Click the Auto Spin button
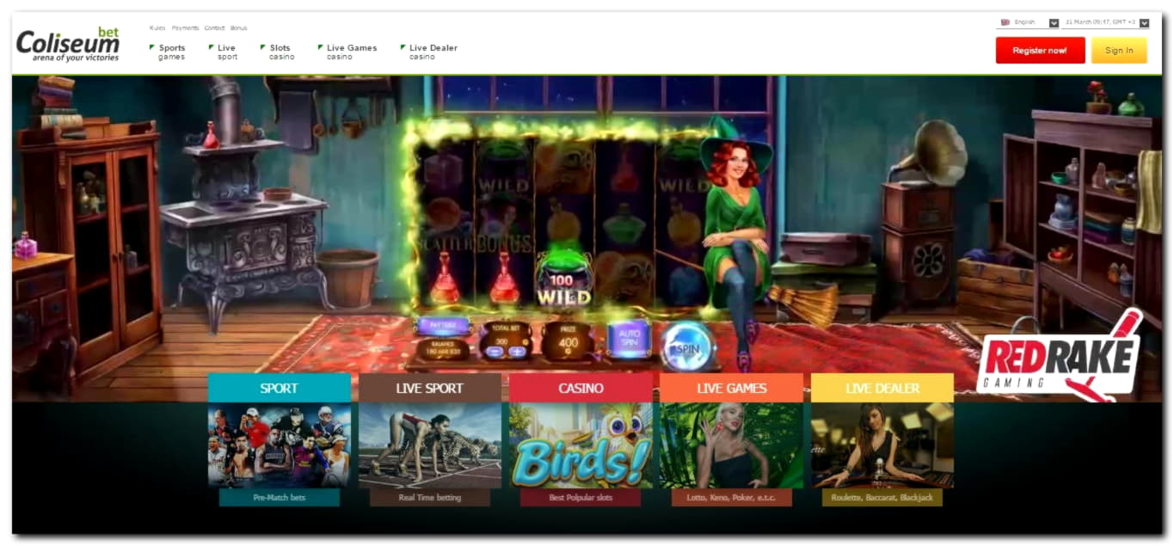The image size is (1174, 546). coord(629,339)
